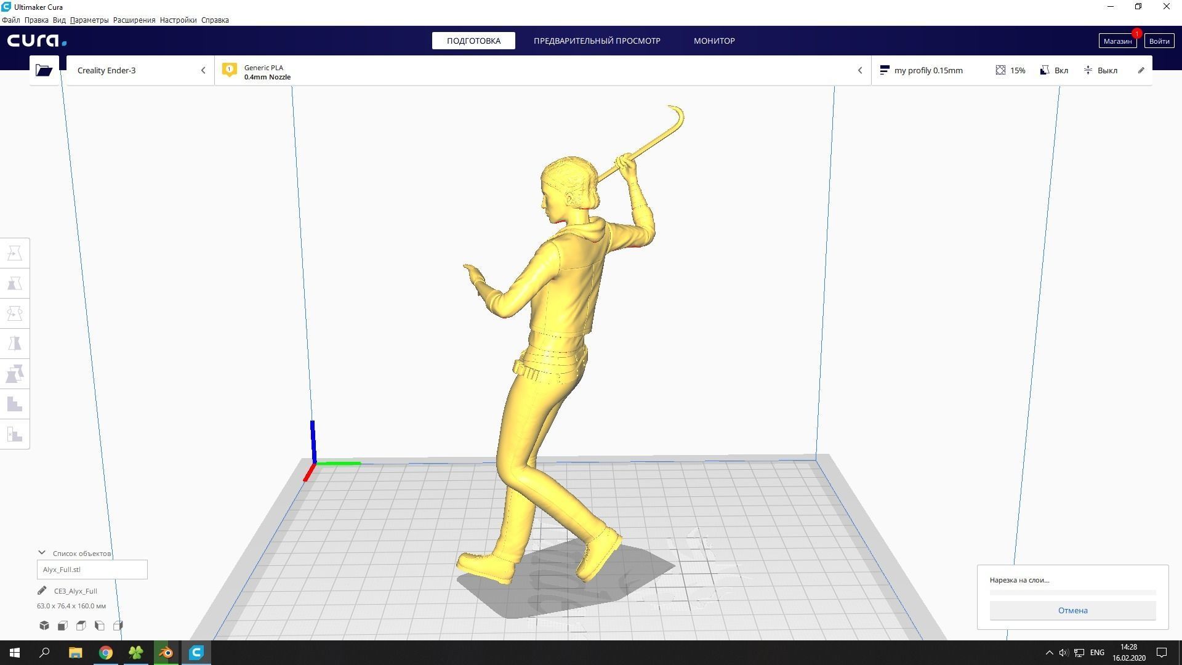Open Параметры menu
The height and width of the screenshot is (665, 1182).
89,20
